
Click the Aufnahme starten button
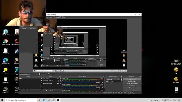click(132, 81)
